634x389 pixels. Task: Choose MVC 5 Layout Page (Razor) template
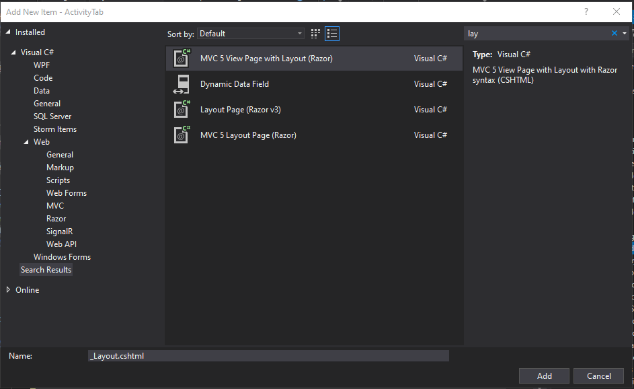click(x=314, y=135)
